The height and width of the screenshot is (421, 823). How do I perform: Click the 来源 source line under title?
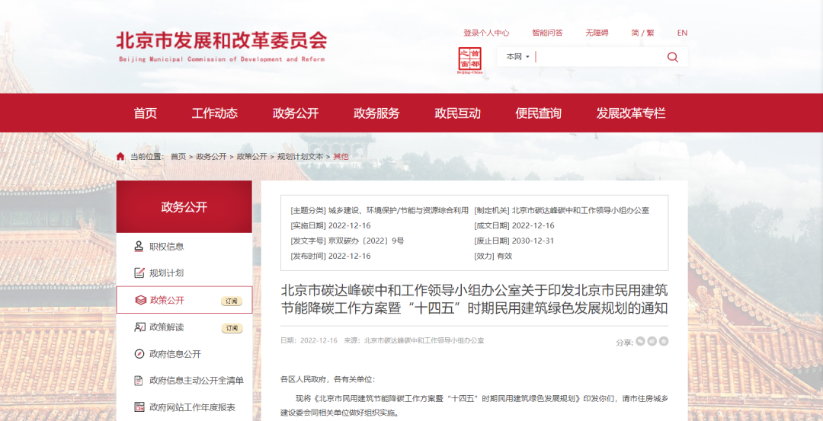click(414, 340)
